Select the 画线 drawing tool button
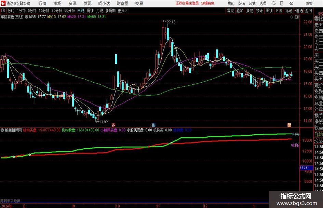This screenshot has width=323, height=208. coord(269,11)
